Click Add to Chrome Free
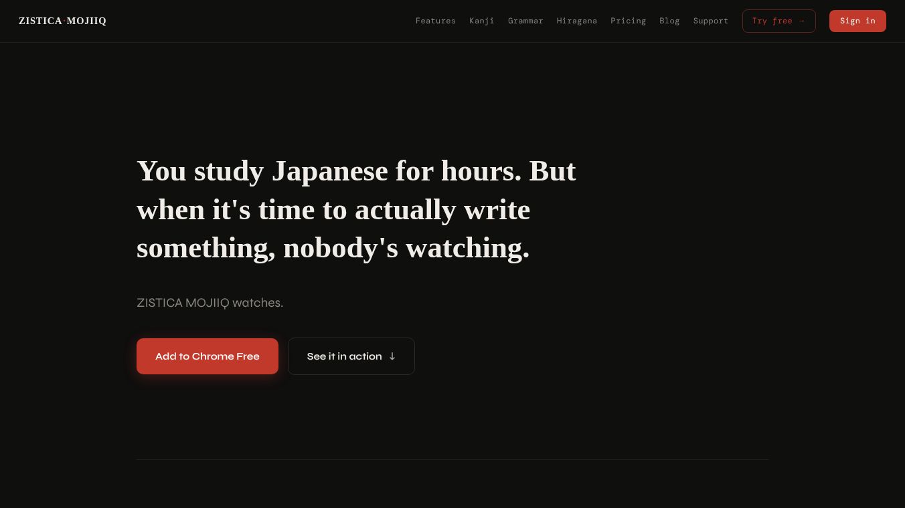 [208, 356]
